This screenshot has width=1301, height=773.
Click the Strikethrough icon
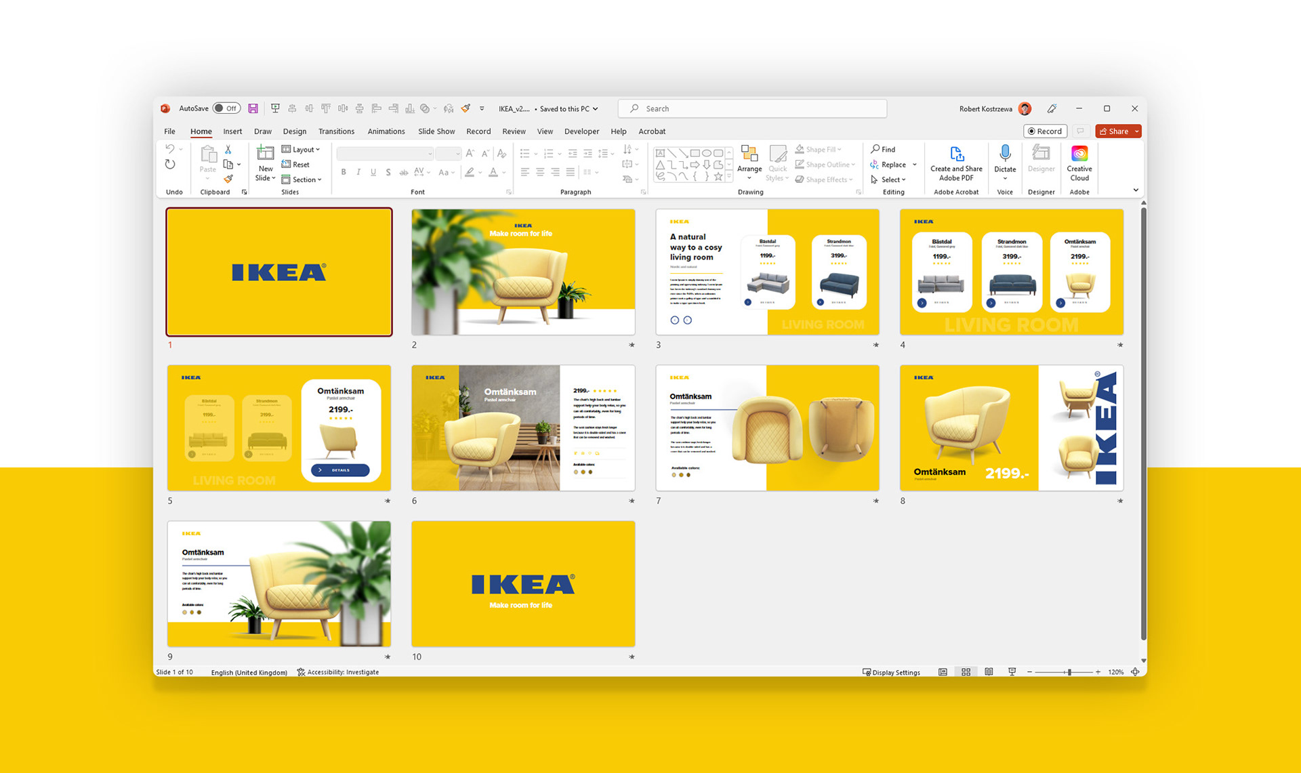point(403,172)
